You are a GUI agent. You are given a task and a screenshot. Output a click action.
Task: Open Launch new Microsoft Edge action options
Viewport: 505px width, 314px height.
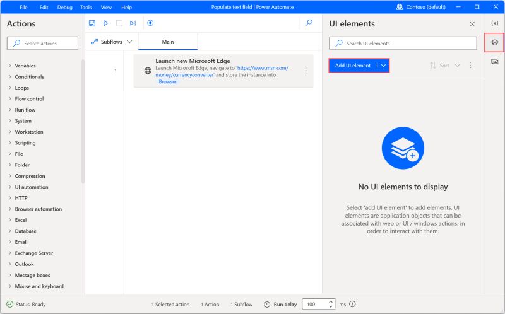pos(306,71)
